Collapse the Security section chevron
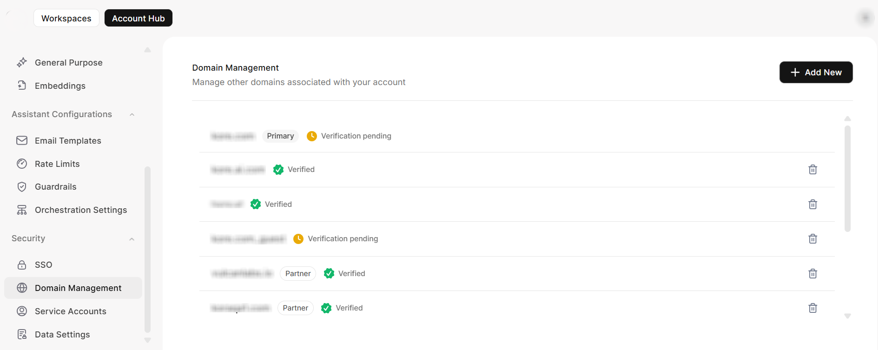The image size is (878, 350). [132, 239]
